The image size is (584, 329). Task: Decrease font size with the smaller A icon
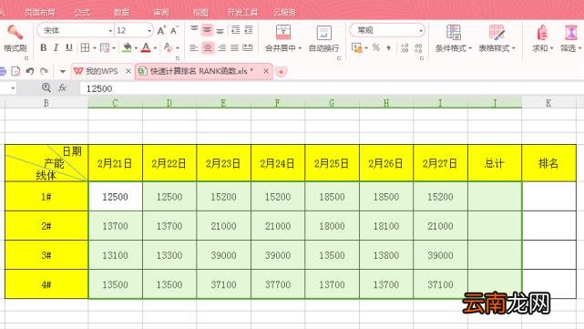click(x=174, y=31)
